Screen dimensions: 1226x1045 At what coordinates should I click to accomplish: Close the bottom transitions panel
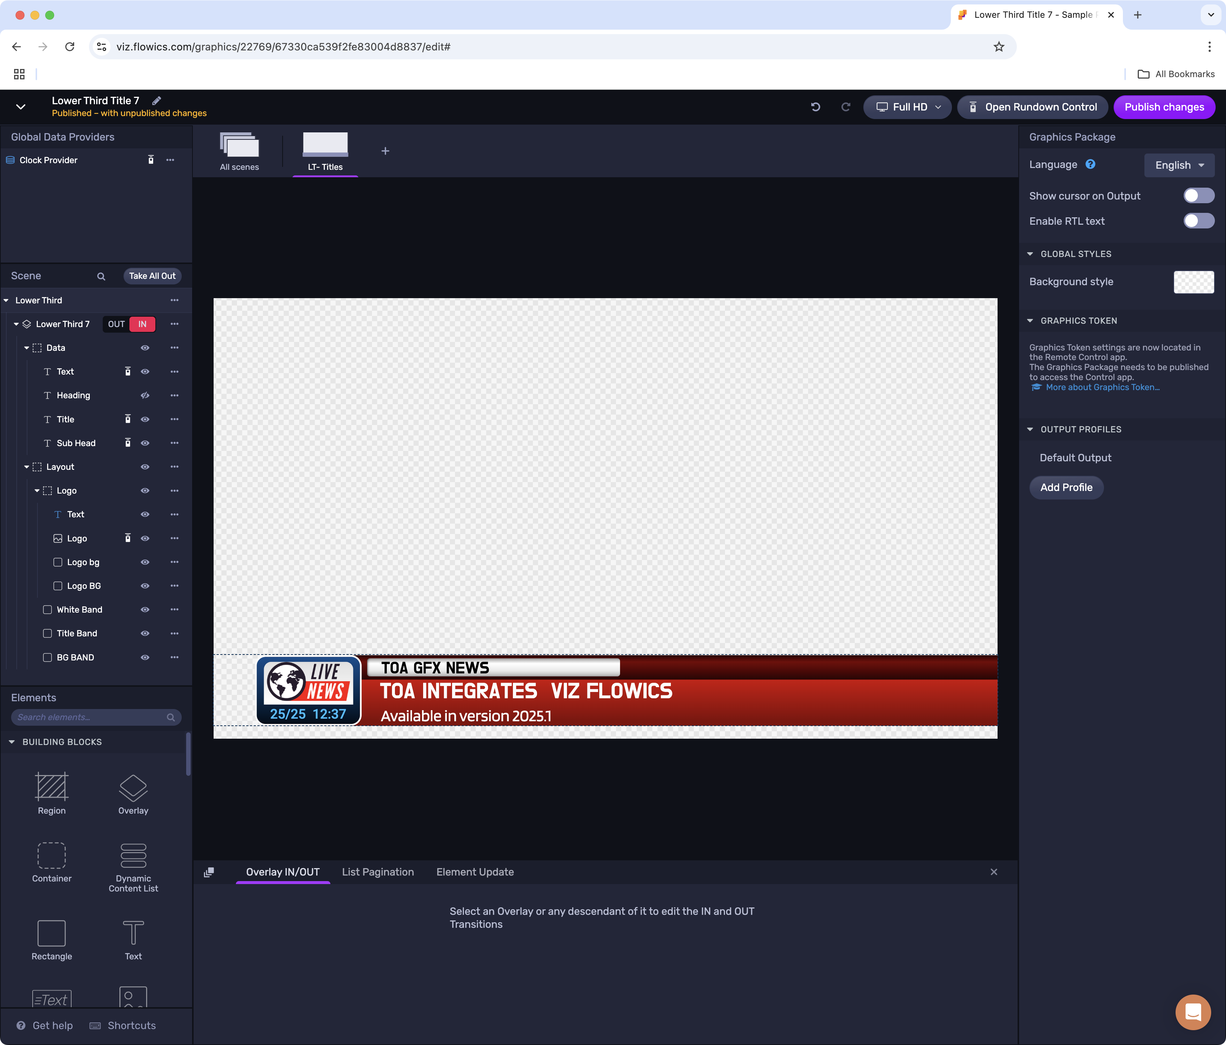pos(994,872)
